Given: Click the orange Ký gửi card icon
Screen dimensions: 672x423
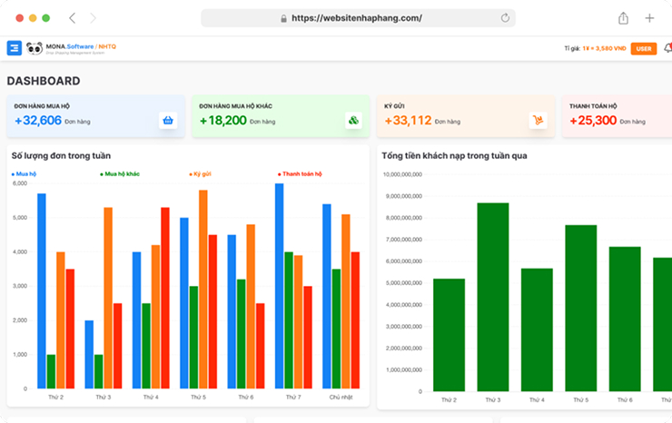Looking at the screenshot, I should pyautogui.click(x=539, y=120).
